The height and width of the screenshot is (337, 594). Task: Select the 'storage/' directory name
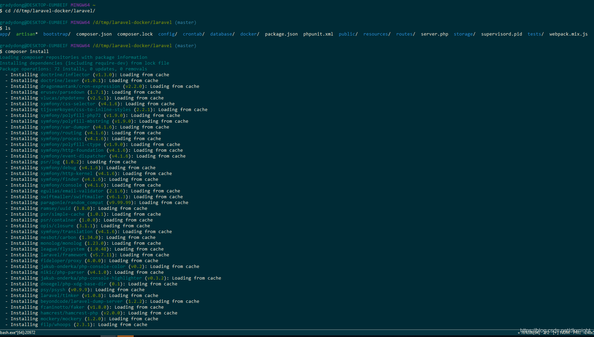click(465, 34)
